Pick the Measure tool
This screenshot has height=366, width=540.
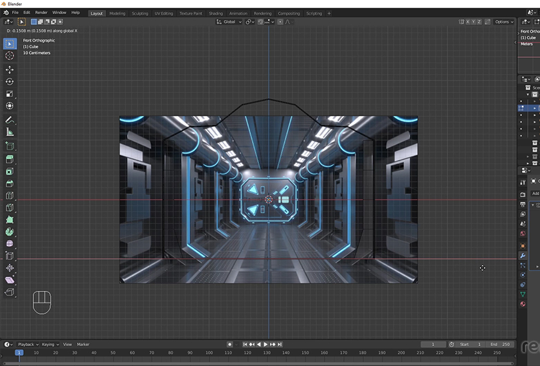(10, 132)
